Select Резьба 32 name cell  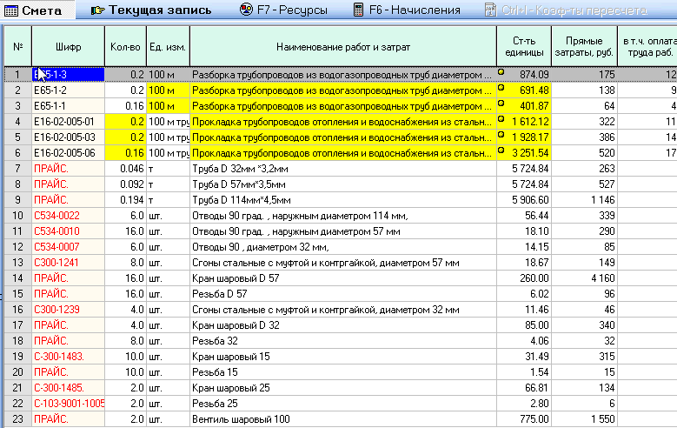pyautogui.click(x=343, y=341)
